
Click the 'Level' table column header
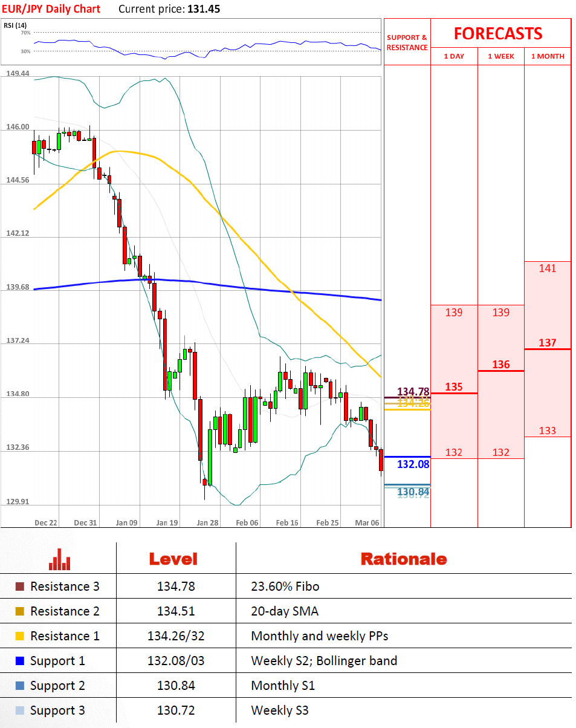[x=173, y=559]
